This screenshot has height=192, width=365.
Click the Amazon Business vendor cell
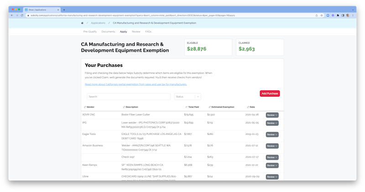pos(93,145)
